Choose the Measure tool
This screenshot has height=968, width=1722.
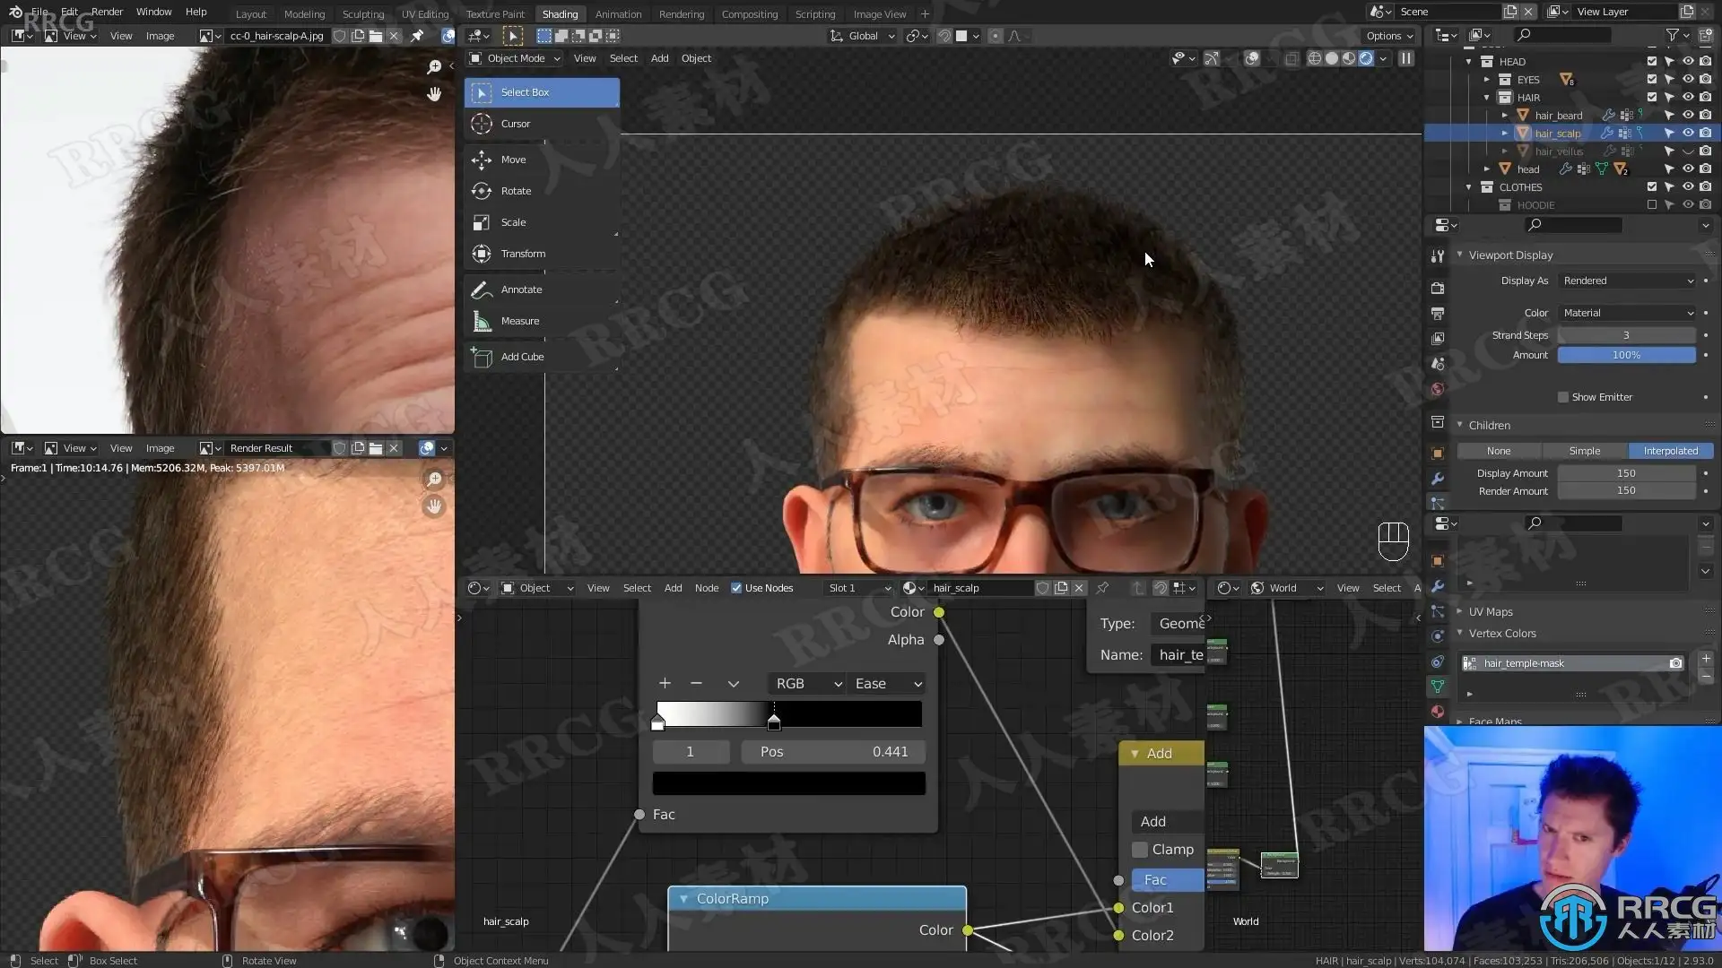point(542,321)
